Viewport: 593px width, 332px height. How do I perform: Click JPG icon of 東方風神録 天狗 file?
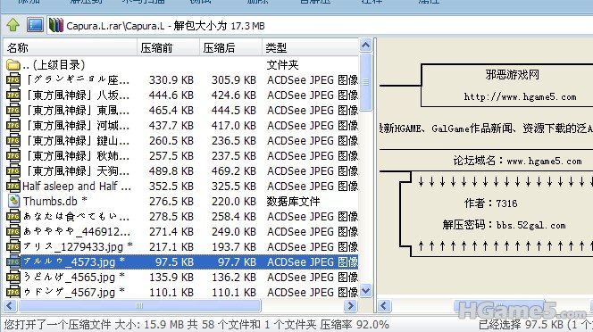click(x=13, y=170)
